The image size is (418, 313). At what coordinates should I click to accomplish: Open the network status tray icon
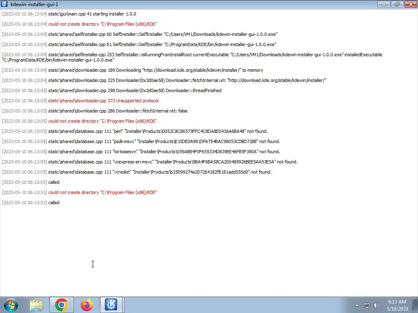(367, 305)
